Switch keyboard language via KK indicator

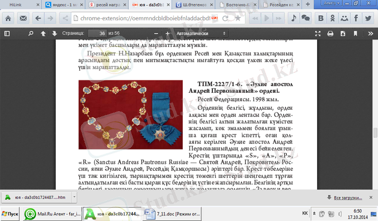click(305, 213)
